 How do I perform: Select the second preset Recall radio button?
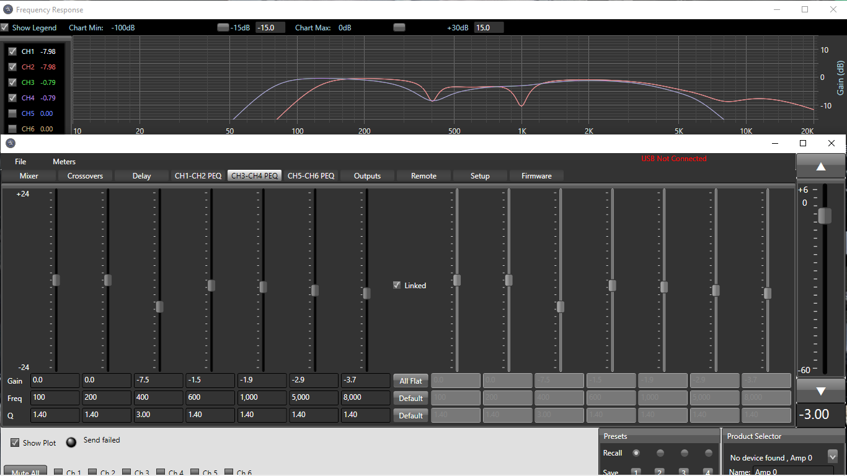point(660,453)
